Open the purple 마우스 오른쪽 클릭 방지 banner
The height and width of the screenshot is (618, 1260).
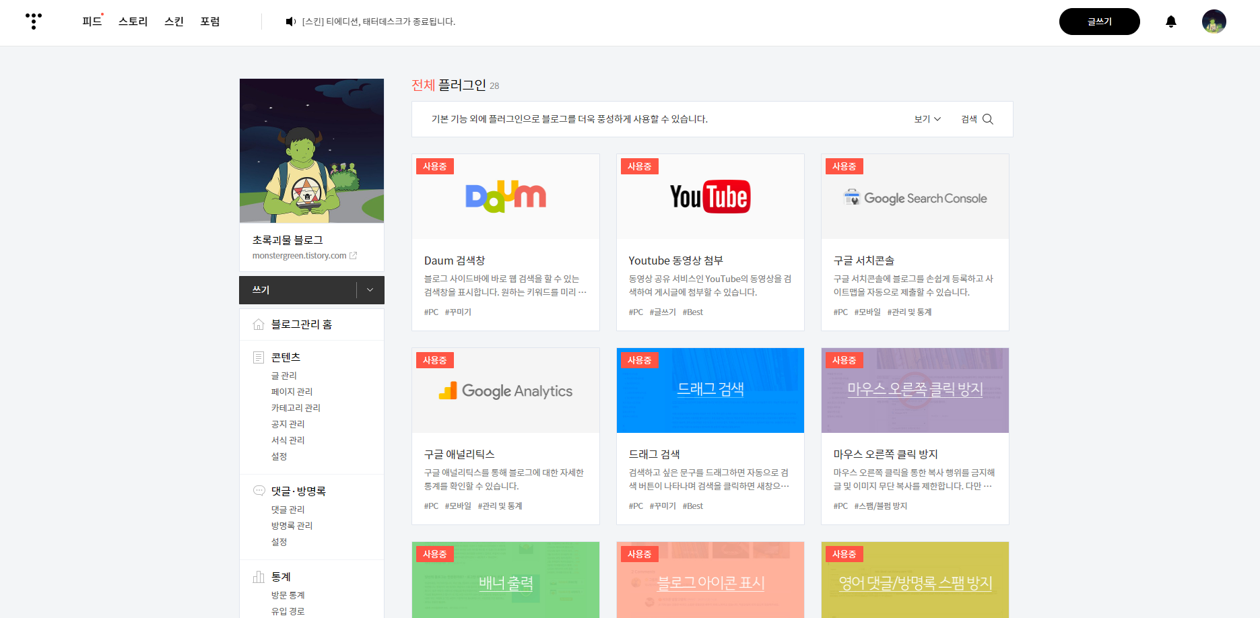click(915, 390)
